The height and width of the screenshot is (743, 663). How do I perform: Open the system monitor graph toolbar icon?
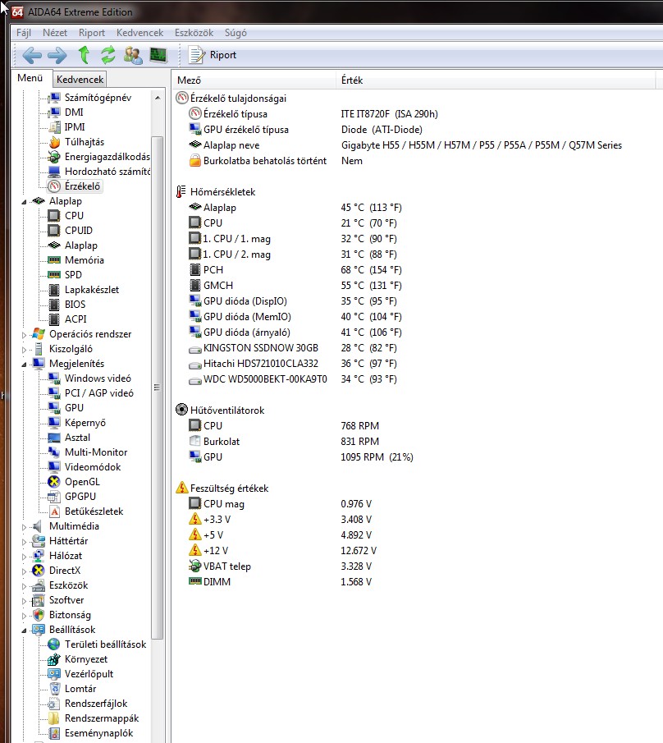click(x=158, y=55)
